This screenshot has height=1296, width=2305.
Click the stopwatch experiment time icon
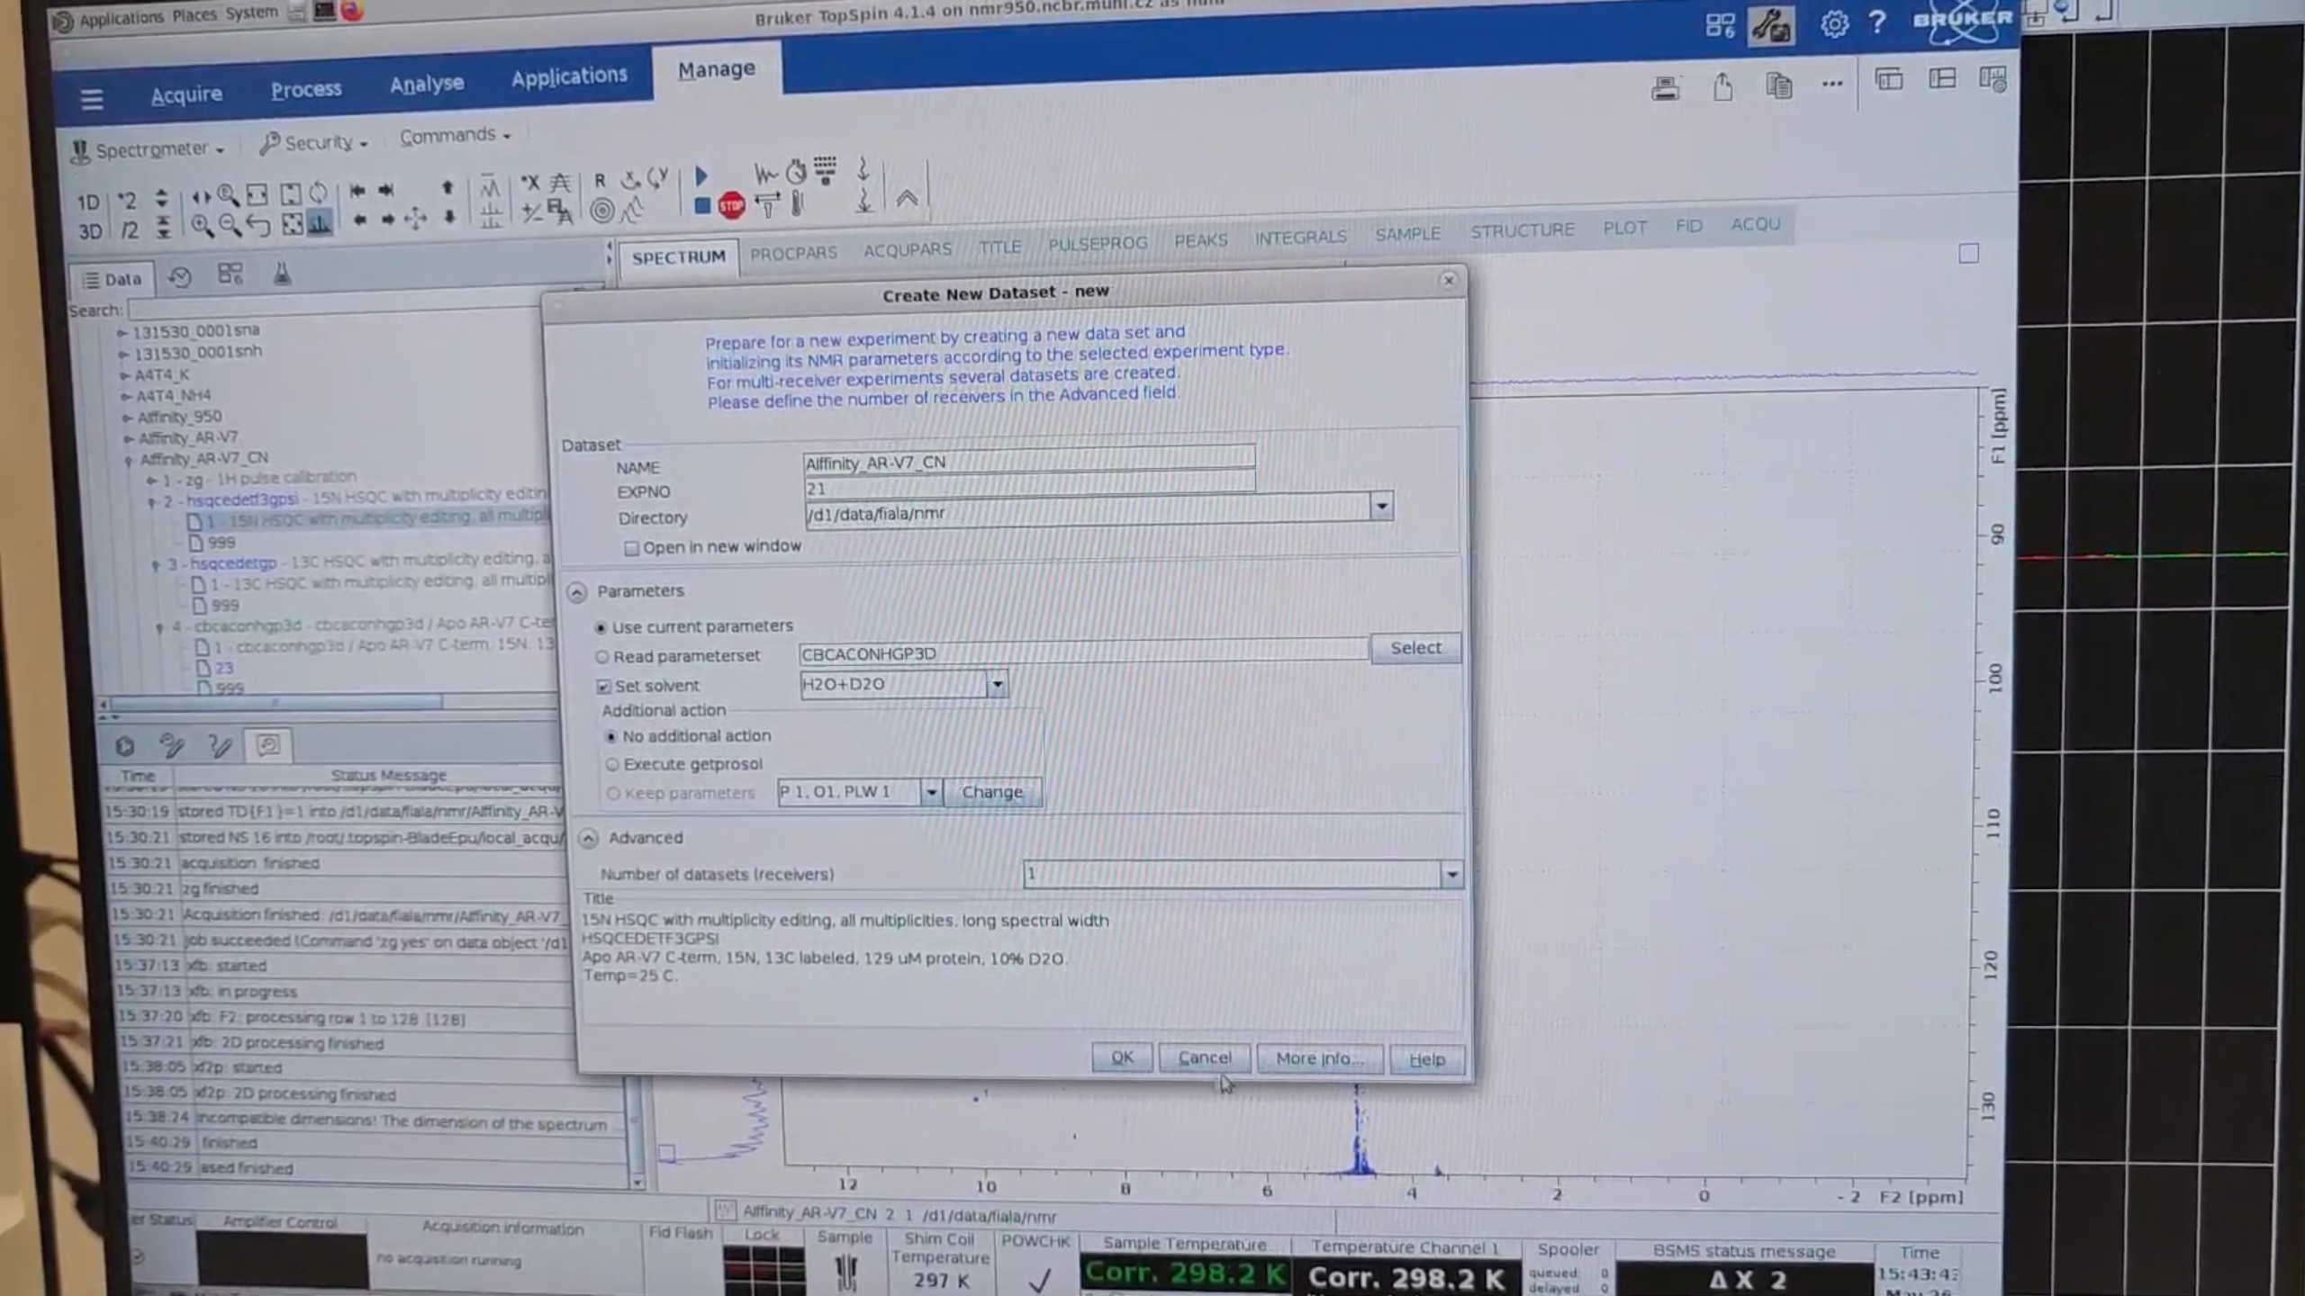796,172
